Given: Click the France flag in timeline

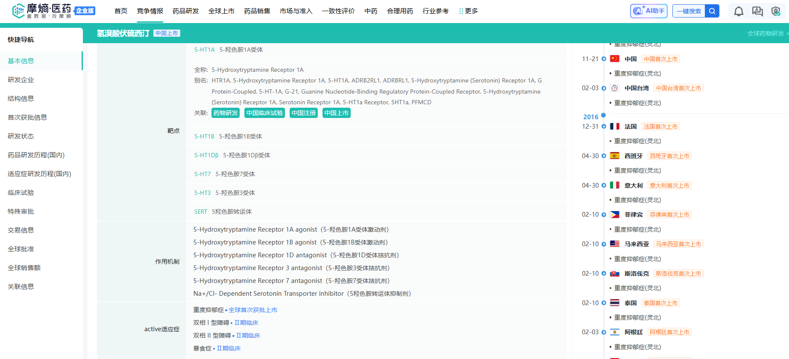Looking at the screenshot, I should tap(615, 127).
